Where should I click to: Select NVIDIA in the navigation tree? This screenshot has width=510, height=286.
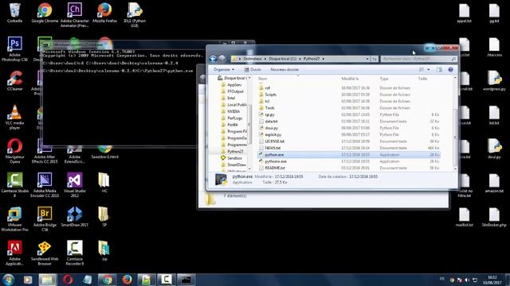pos(233,111)
